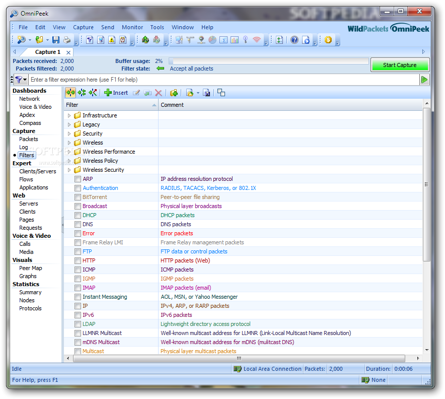Click the sigma summary statistics icon

tap(224, 40)
